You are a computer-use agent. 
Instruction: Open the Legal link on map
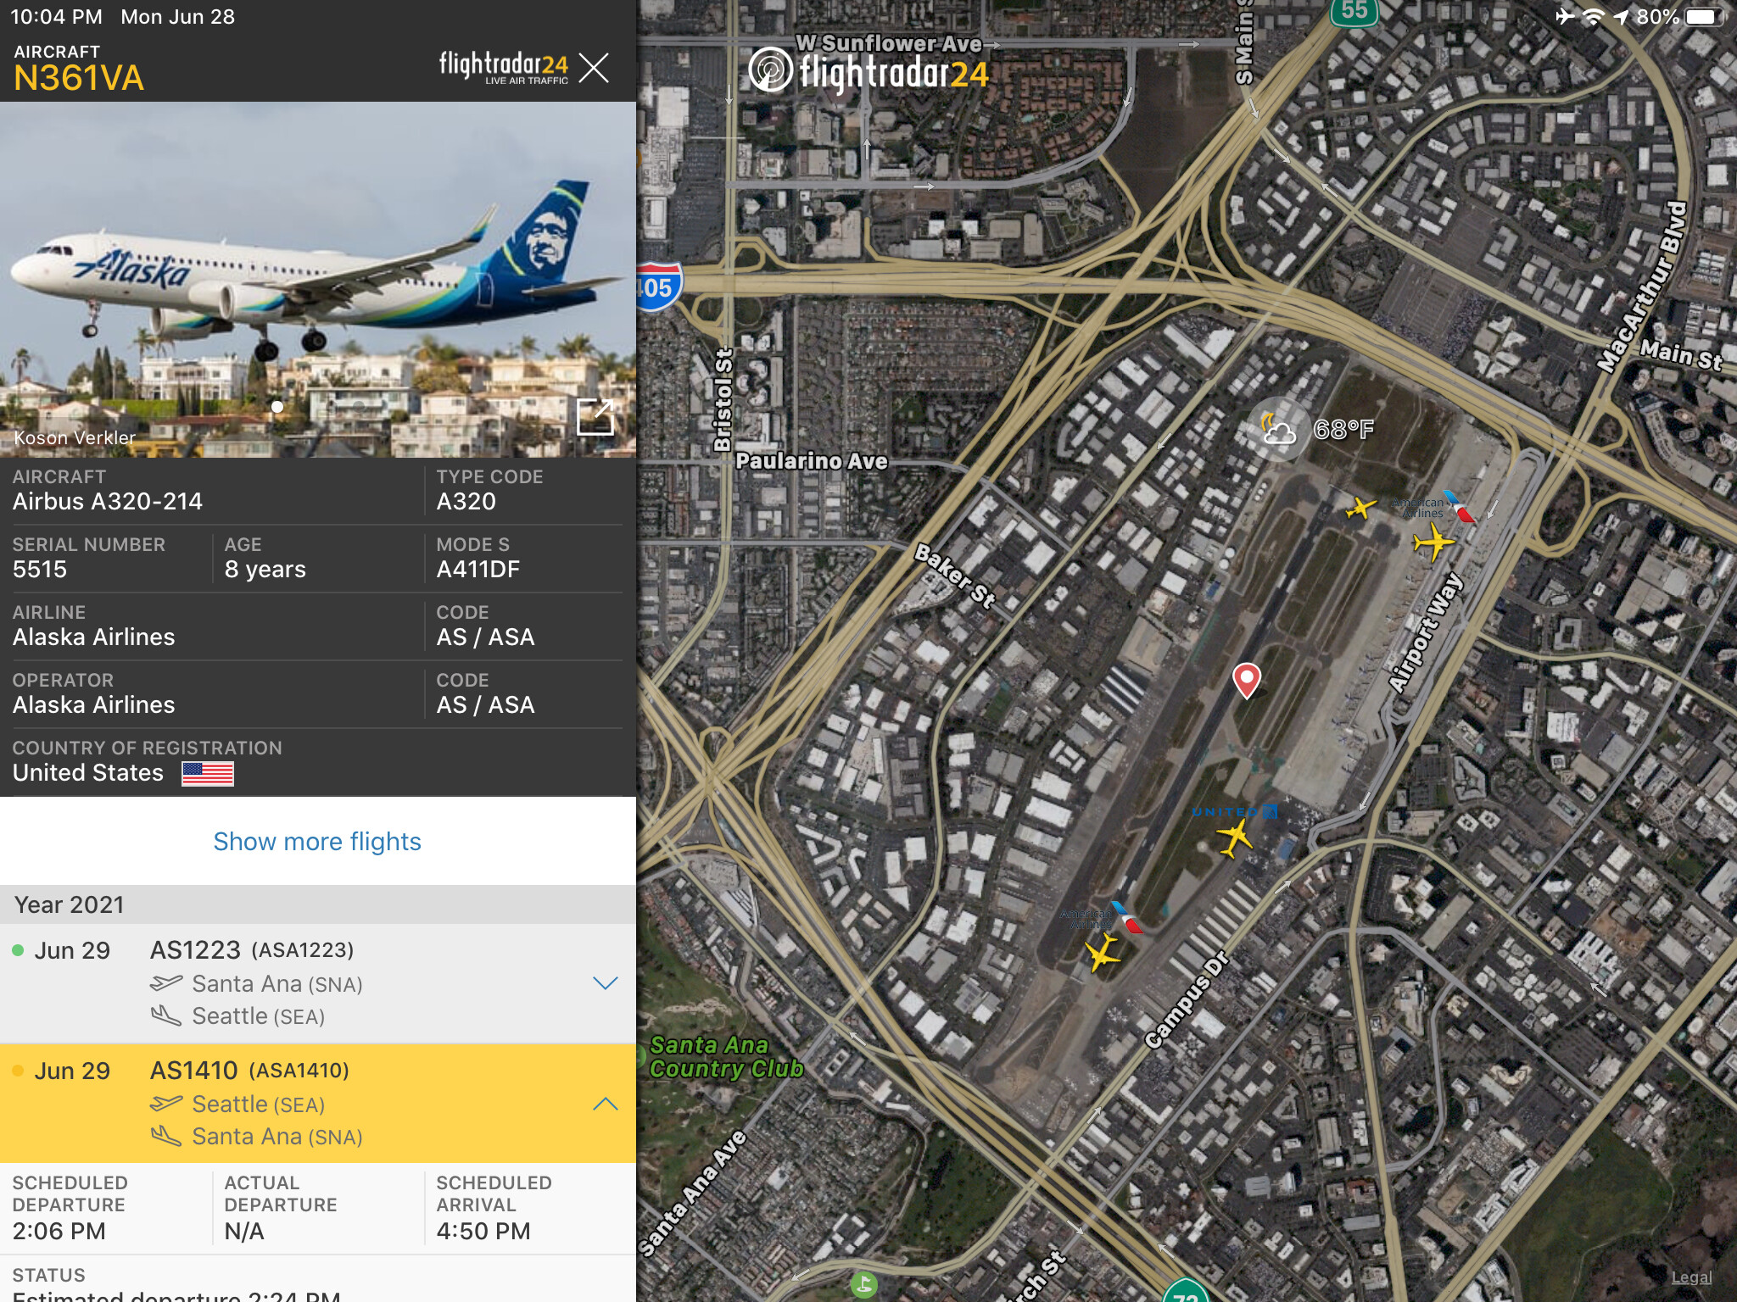[1691, 1277]
